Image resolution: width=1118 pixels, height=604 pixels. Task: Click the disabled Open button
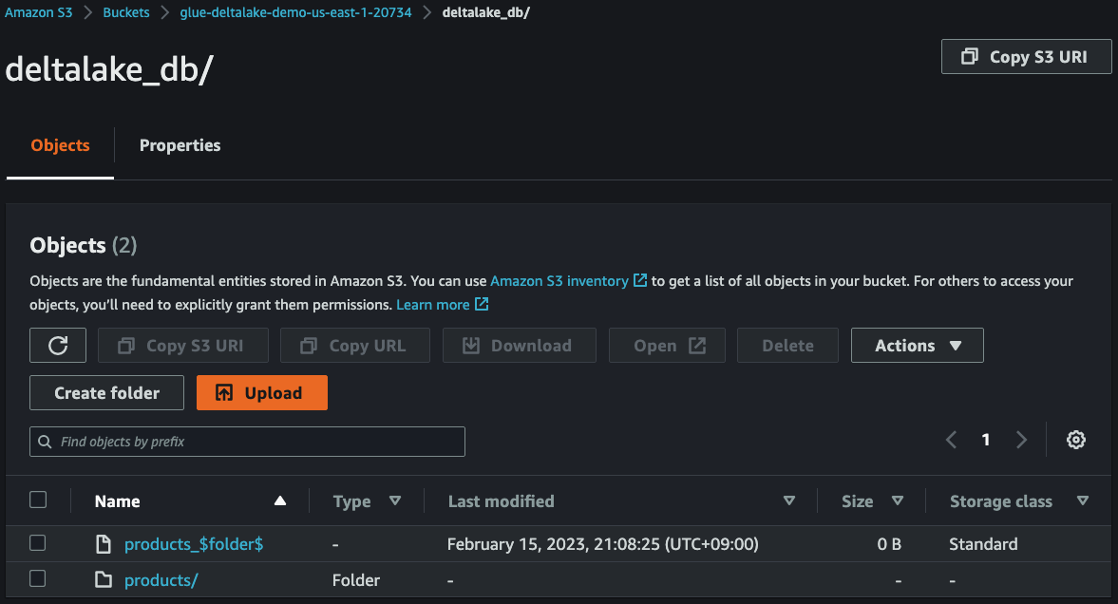tap(667, 345)
